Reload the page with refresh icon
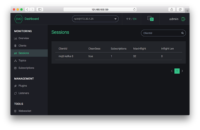200x130 pixels. 134,9
